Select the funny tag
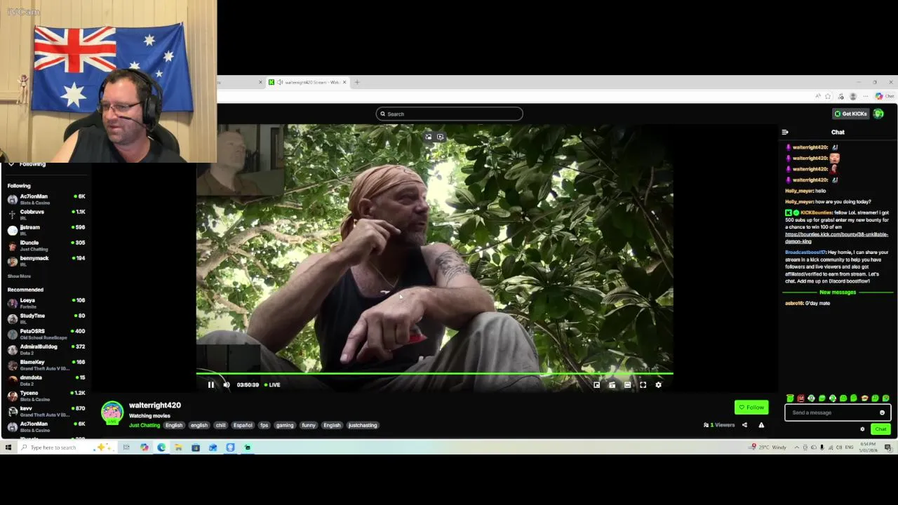Viewport: 898px width, 505px height. (x=309, y=425)
